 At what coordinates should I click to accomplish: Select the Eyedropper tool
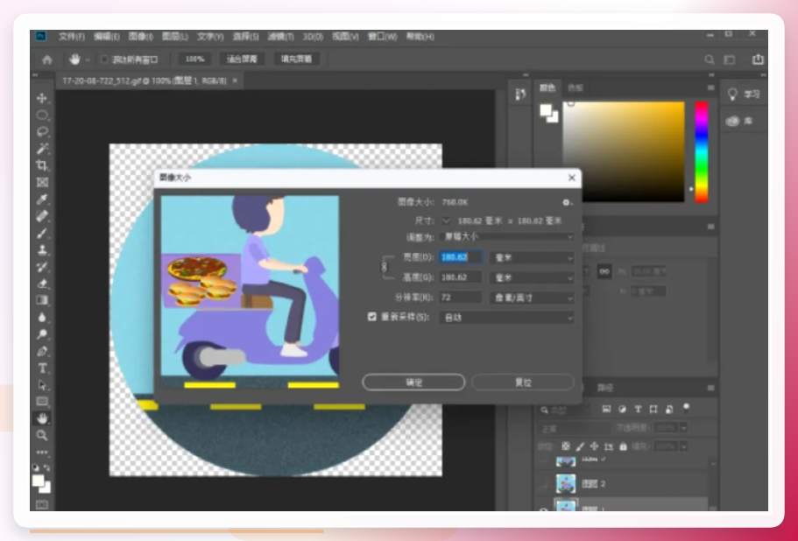pos(42,199)
